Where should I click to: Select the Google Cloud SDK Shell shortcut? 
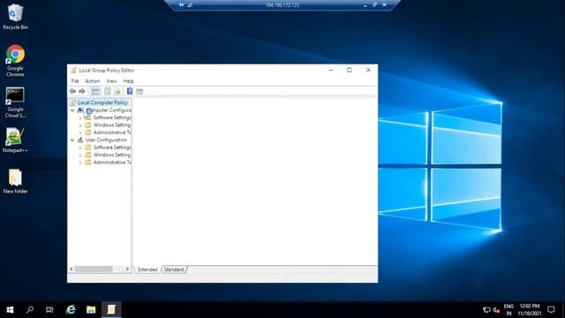[15, 102]
